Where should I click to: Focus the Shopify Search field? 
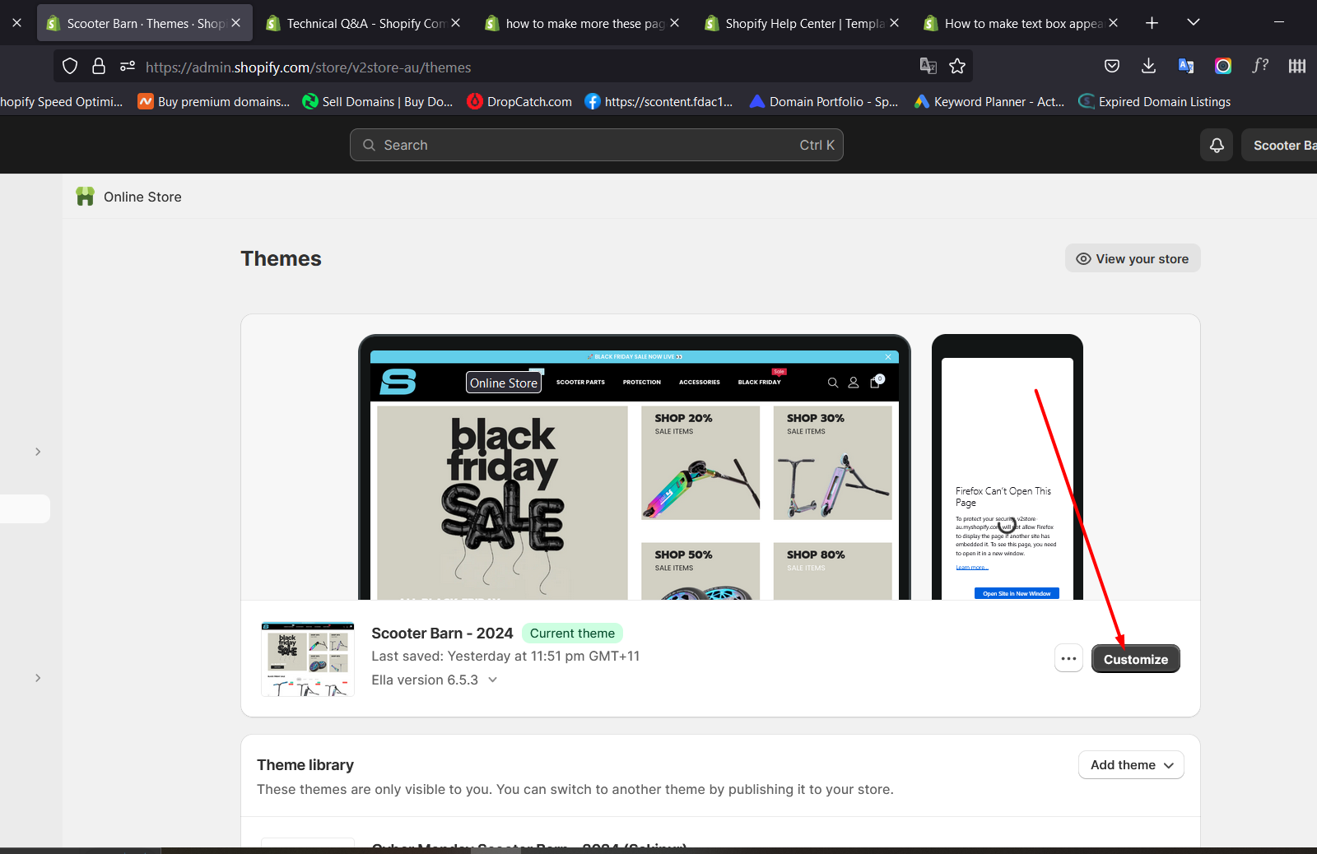click(x=597, y=145)
